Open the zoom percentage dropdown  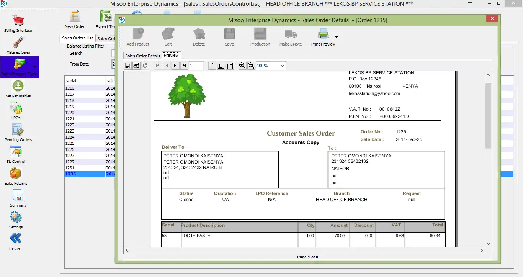283,66
